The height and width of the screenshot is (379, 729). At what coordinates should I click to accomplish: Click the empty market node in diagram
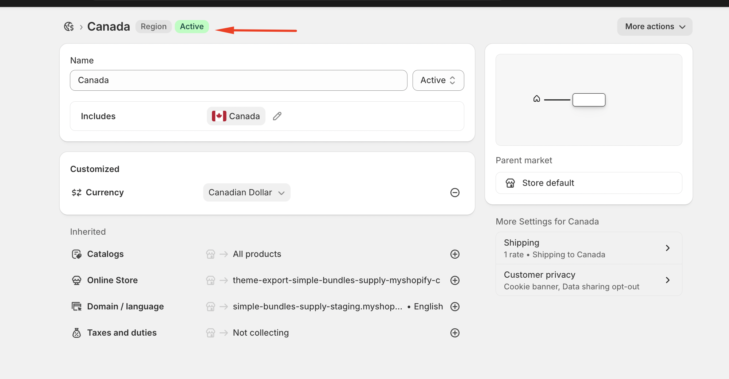click(x=589, y=100)
